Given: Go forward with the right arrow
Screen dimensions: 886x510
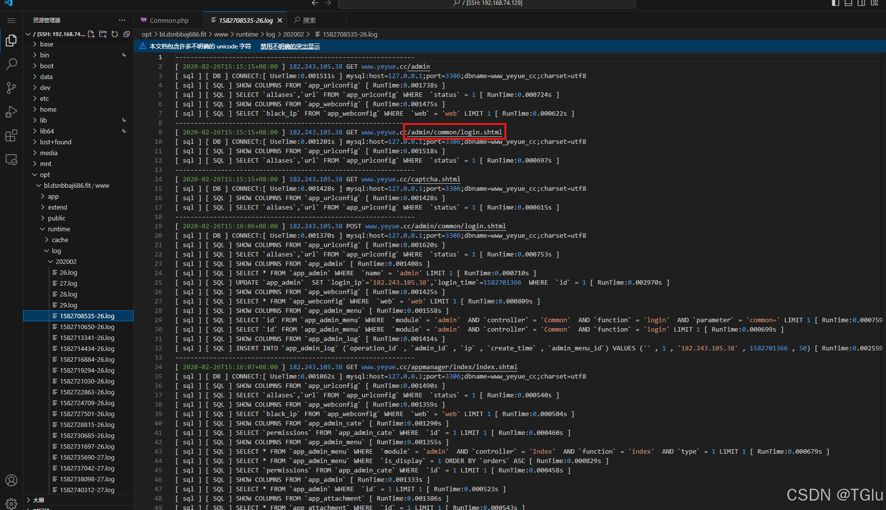Looking at the screenshot, I should coord(328,3).
